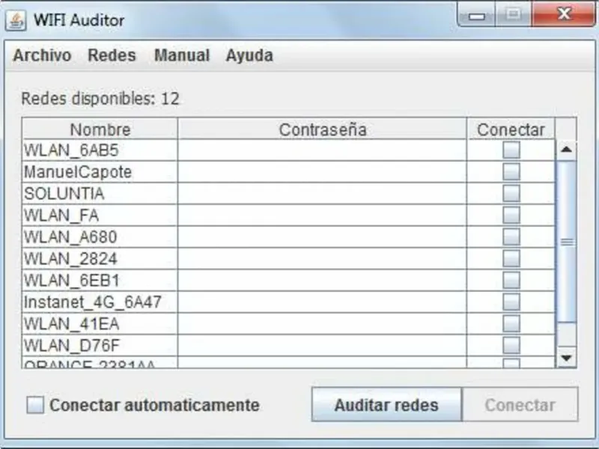Click the network list scrollbar thumb
This screenshot has height=449, width=599.
pyautogui.click(x=567, y=242)
